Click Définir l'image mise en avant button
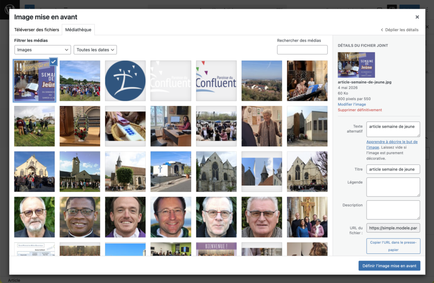This screenshot has width=434, height=283. 389,266
